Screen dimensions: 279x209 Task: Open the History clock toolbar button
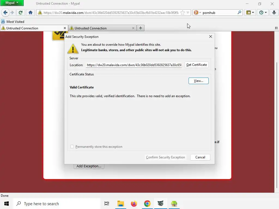click(x=263, y=13)
